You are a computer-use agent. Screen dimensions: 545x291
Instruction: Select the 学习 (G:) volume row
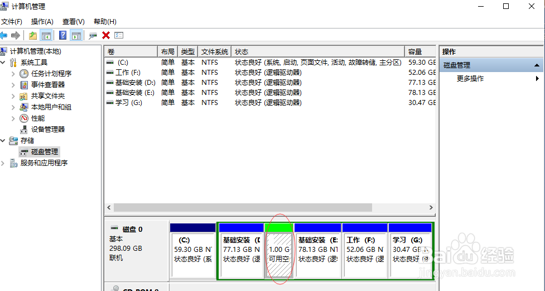click(271, 103)
